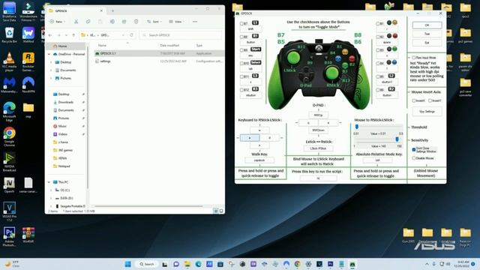Click the Share icon in File Explorer toolbar
This screenshot has width=480, height=270.
click(124, 22)
